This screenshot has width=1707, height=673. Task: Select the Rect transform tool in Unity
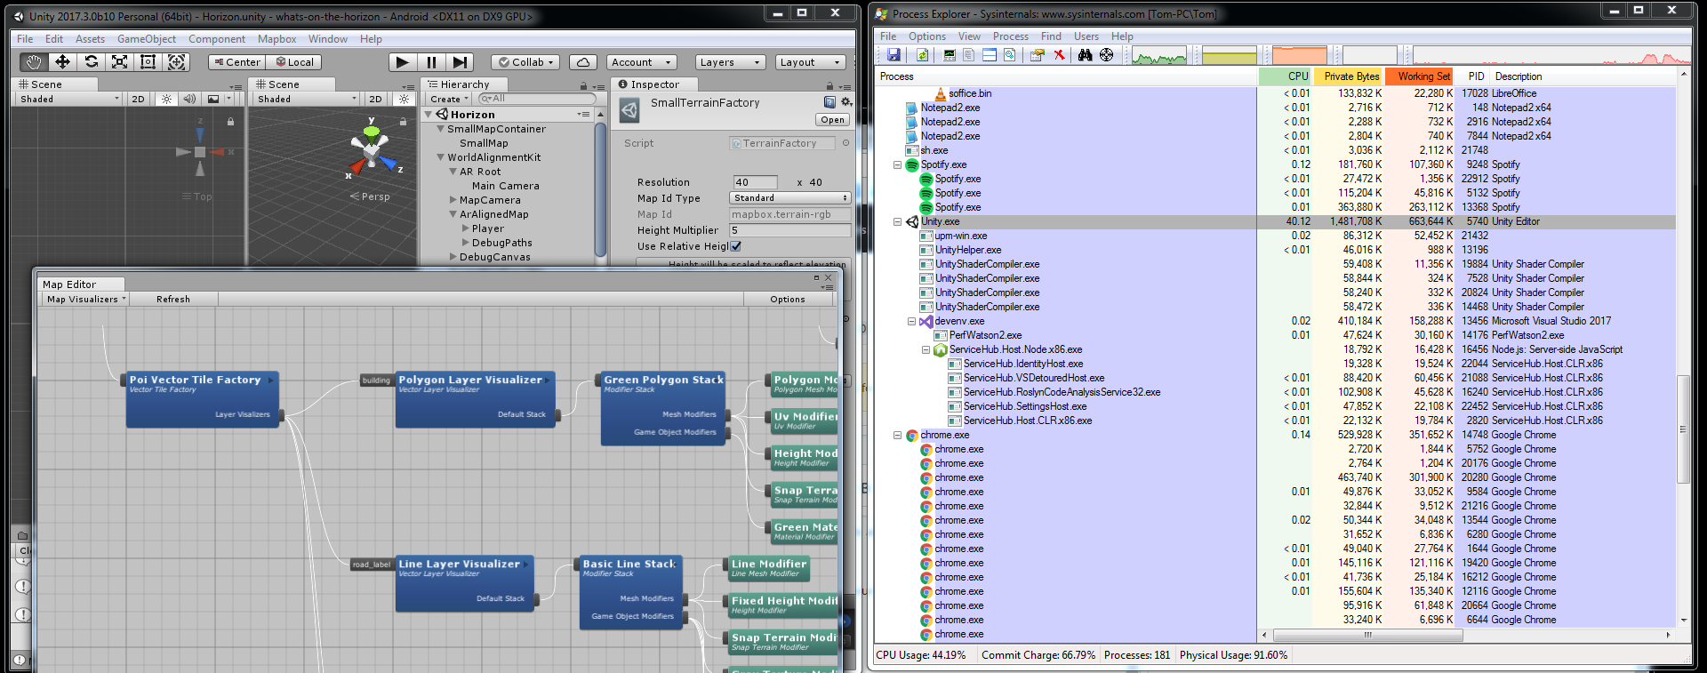pyautogui.click(x=148, y=61)
